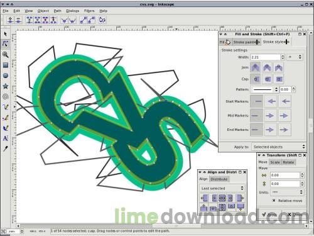Click the stroke Width spinner arrows
The width and height of the screenshot is (314, 236).
point(283,57)
